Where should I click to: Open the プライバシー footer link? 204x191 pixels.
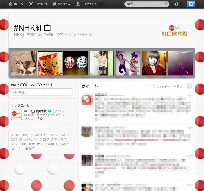point(28,139)
